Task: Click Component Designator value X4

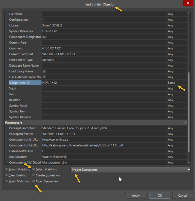Action: 104,37
